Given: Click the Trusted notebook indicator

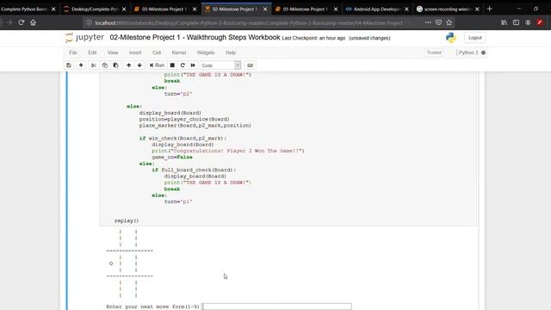Looking at the screenshot, I should click(434, 53).
